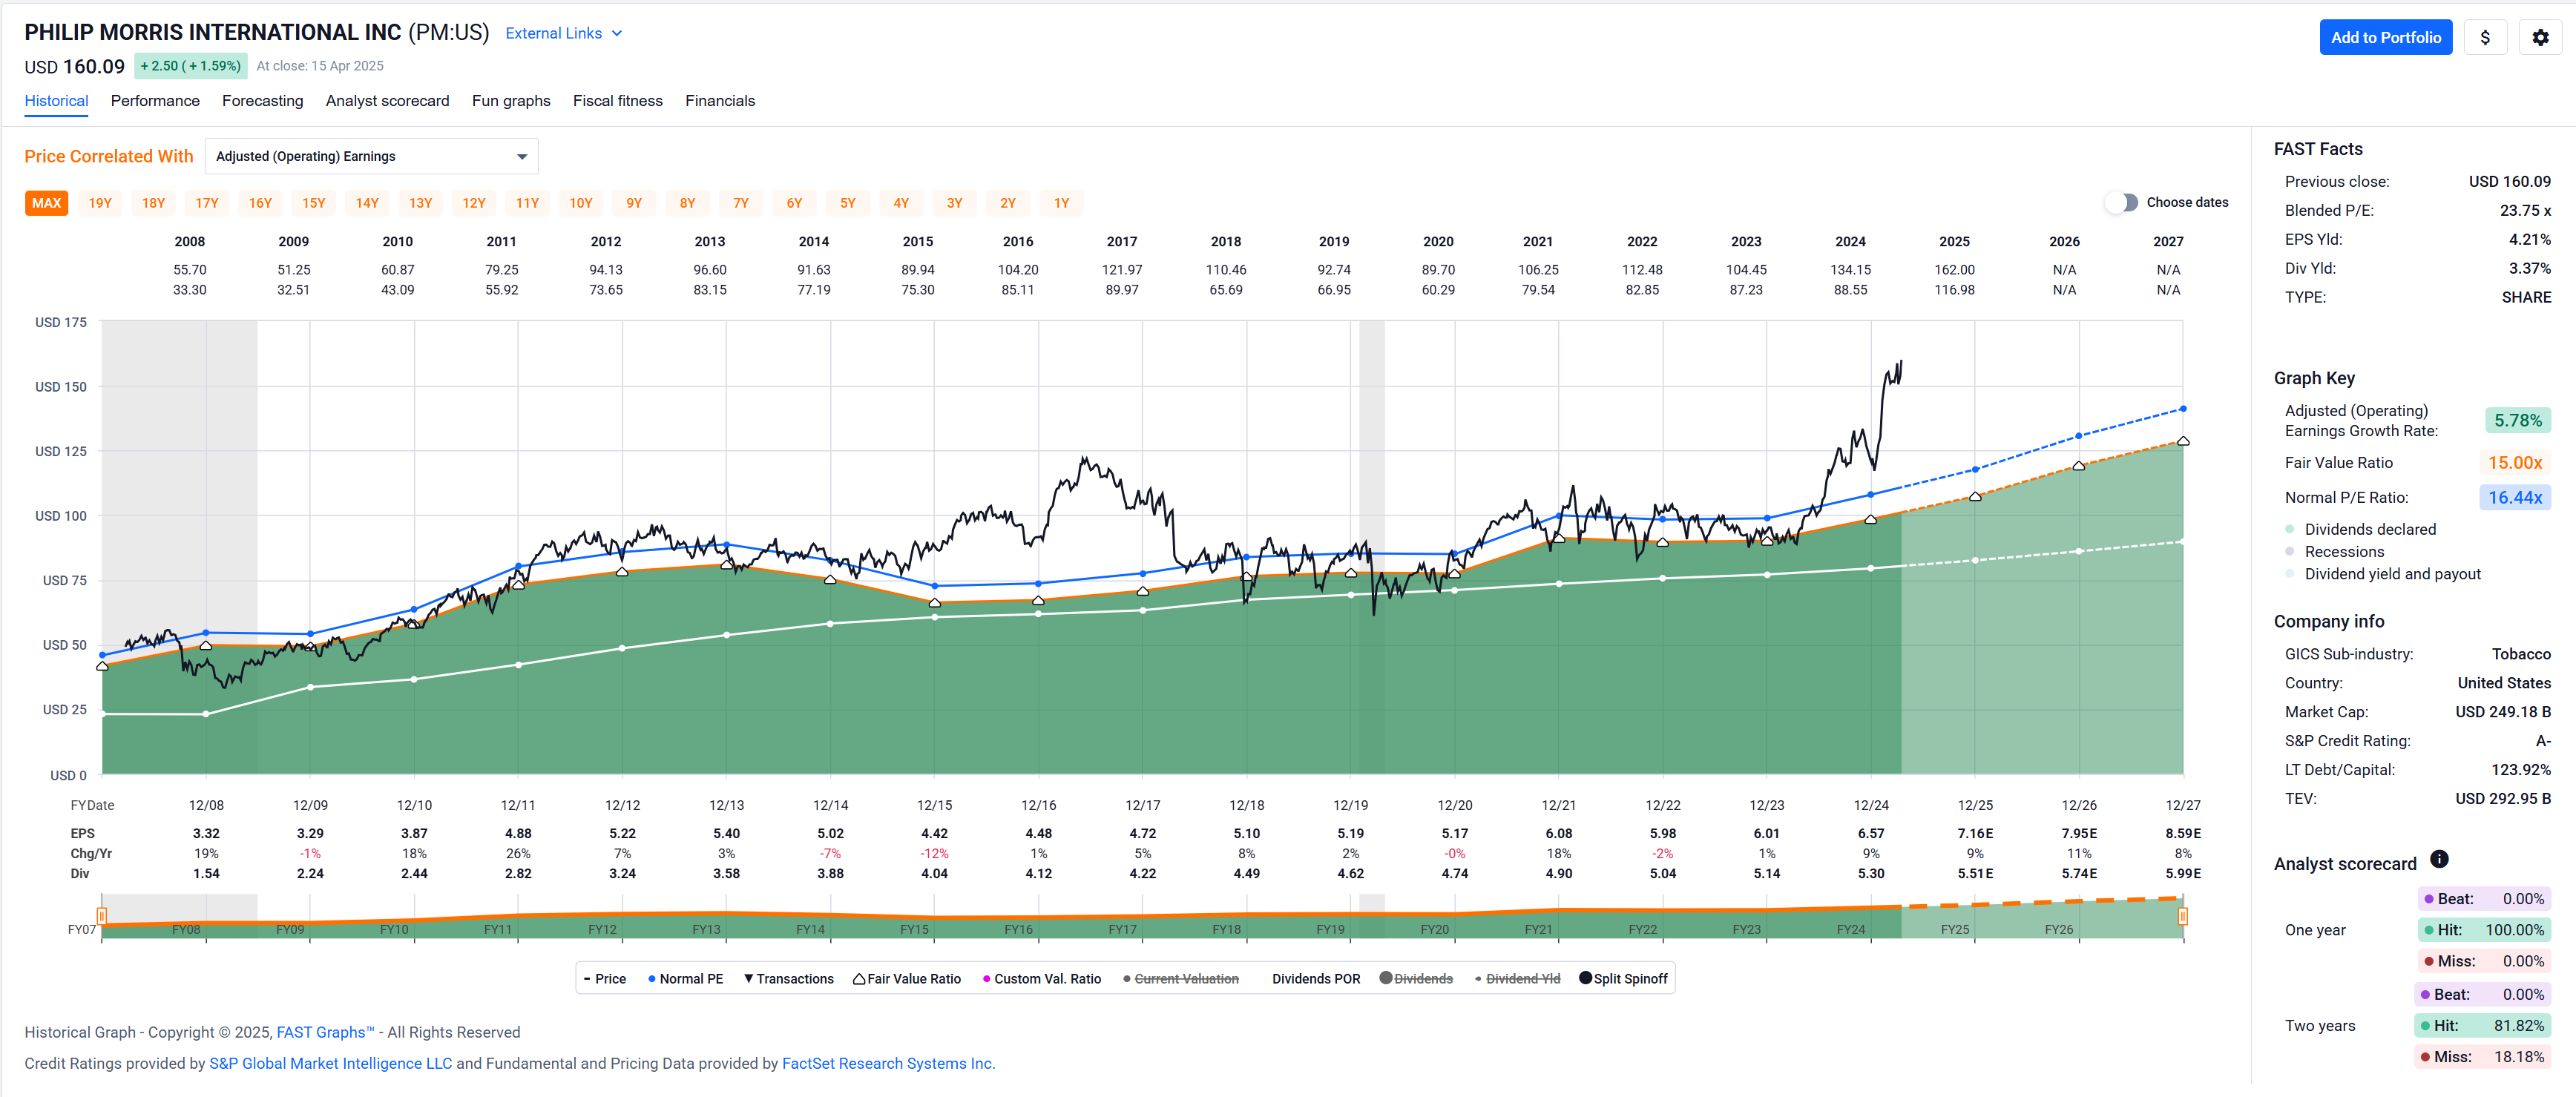The width and height of the screenshot is (2576, 1097).
Task: Select the 2Y time range
Action: (1008, 203)
